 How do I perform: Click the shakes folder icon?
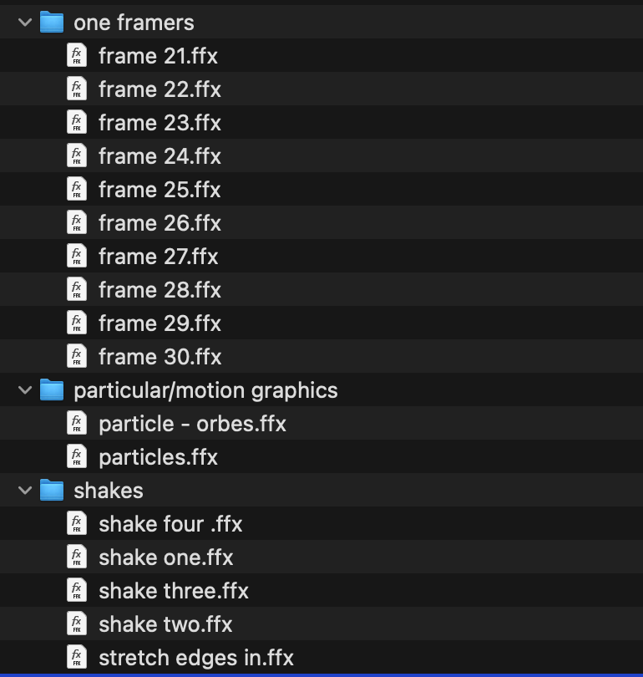(x=52, y=490)
